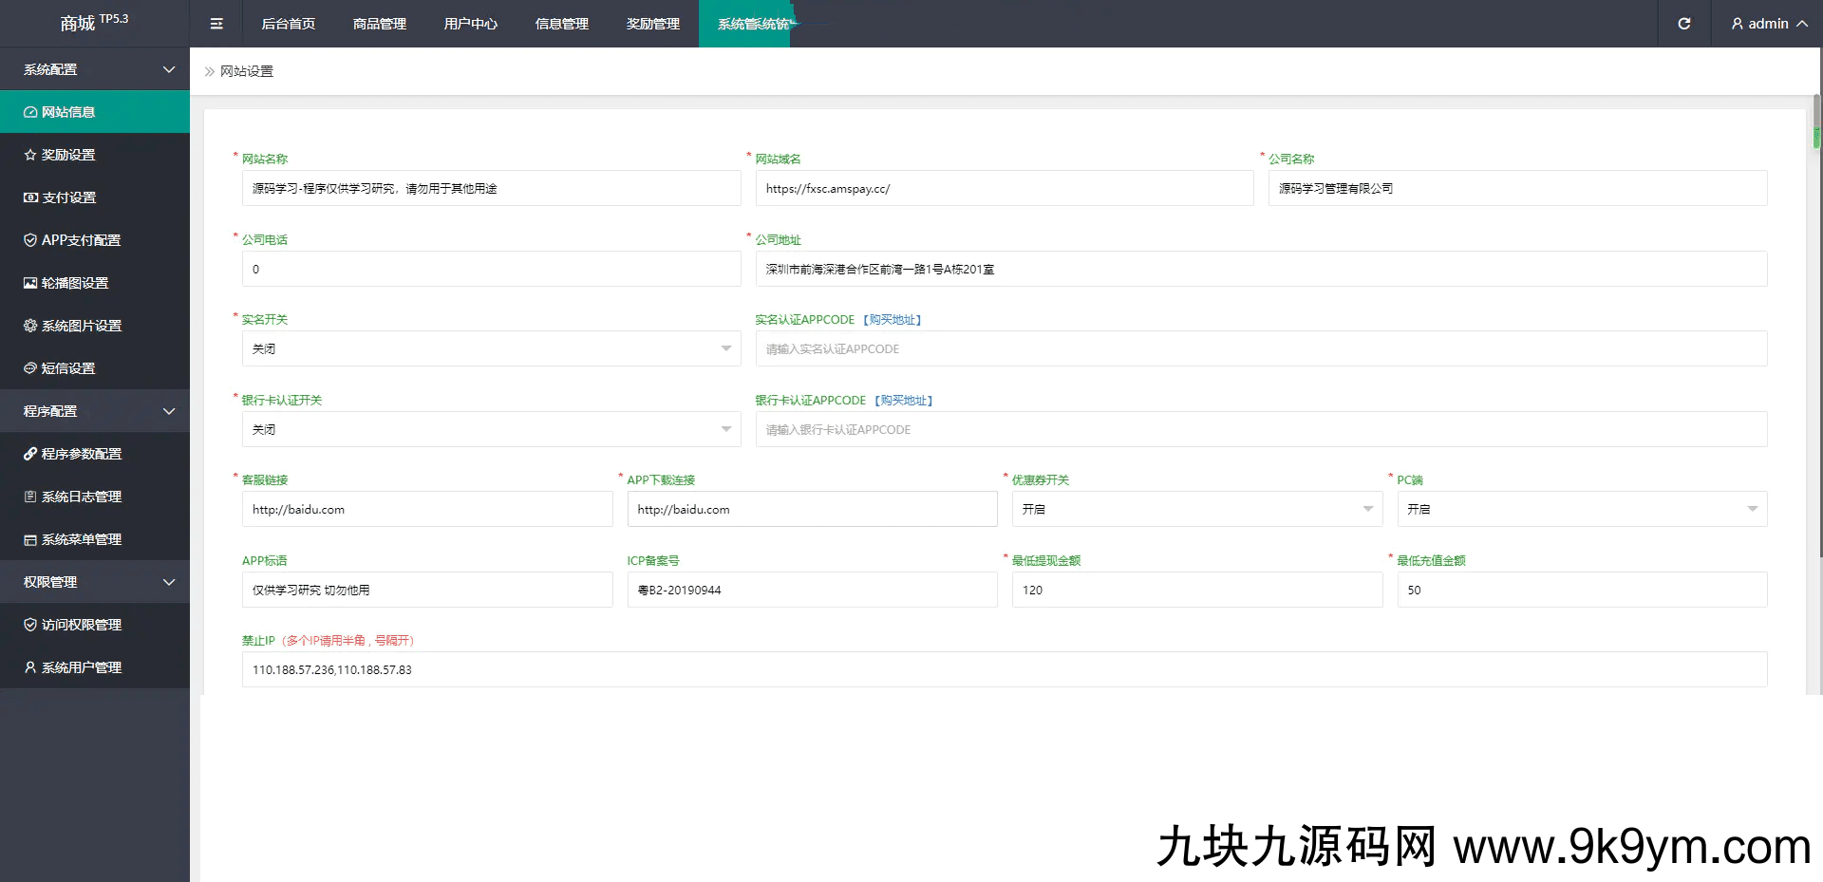Switch to 商品管理 top menu
Image resolution: width=1823 pixels, height=882 pixels.
[380, 24]
